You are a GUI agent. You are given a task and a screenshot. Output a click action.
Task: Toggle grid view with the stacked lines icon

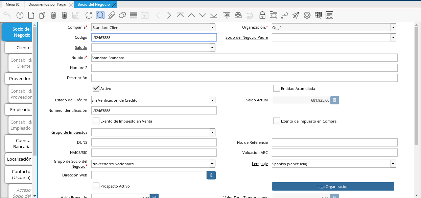[x=133, y=15]
